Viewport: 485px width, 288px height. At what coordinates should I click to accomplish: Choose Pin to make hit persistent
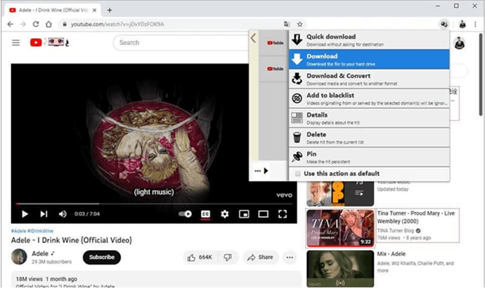[369, 157]
